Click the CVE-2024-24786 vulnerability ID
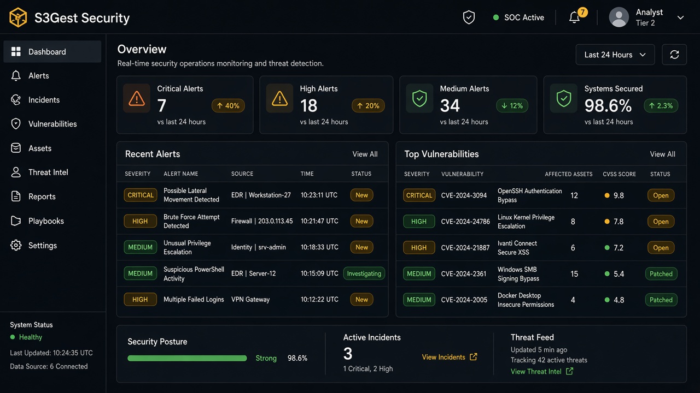The height and width of the screenshot is (393, 700). (465, 222)
